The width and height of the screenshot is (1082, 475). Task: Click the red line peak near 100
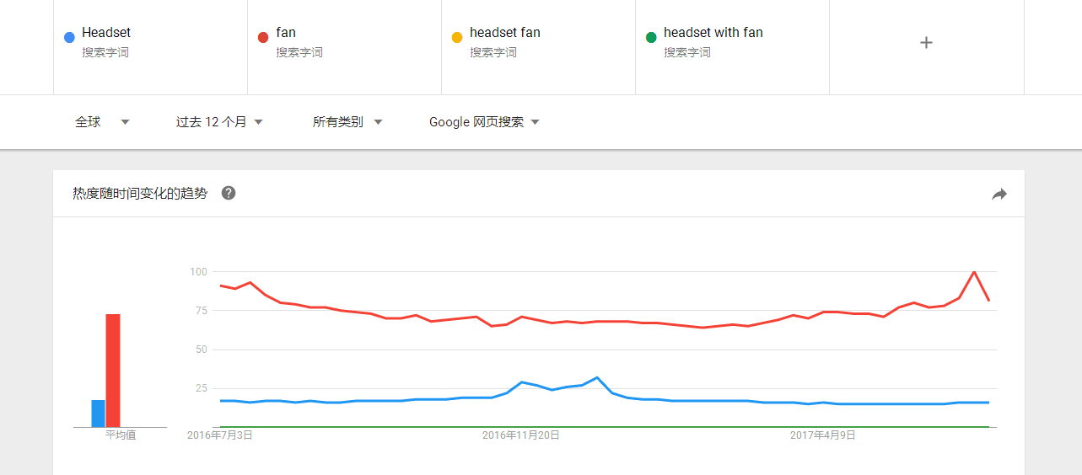(x=974, y=272)
